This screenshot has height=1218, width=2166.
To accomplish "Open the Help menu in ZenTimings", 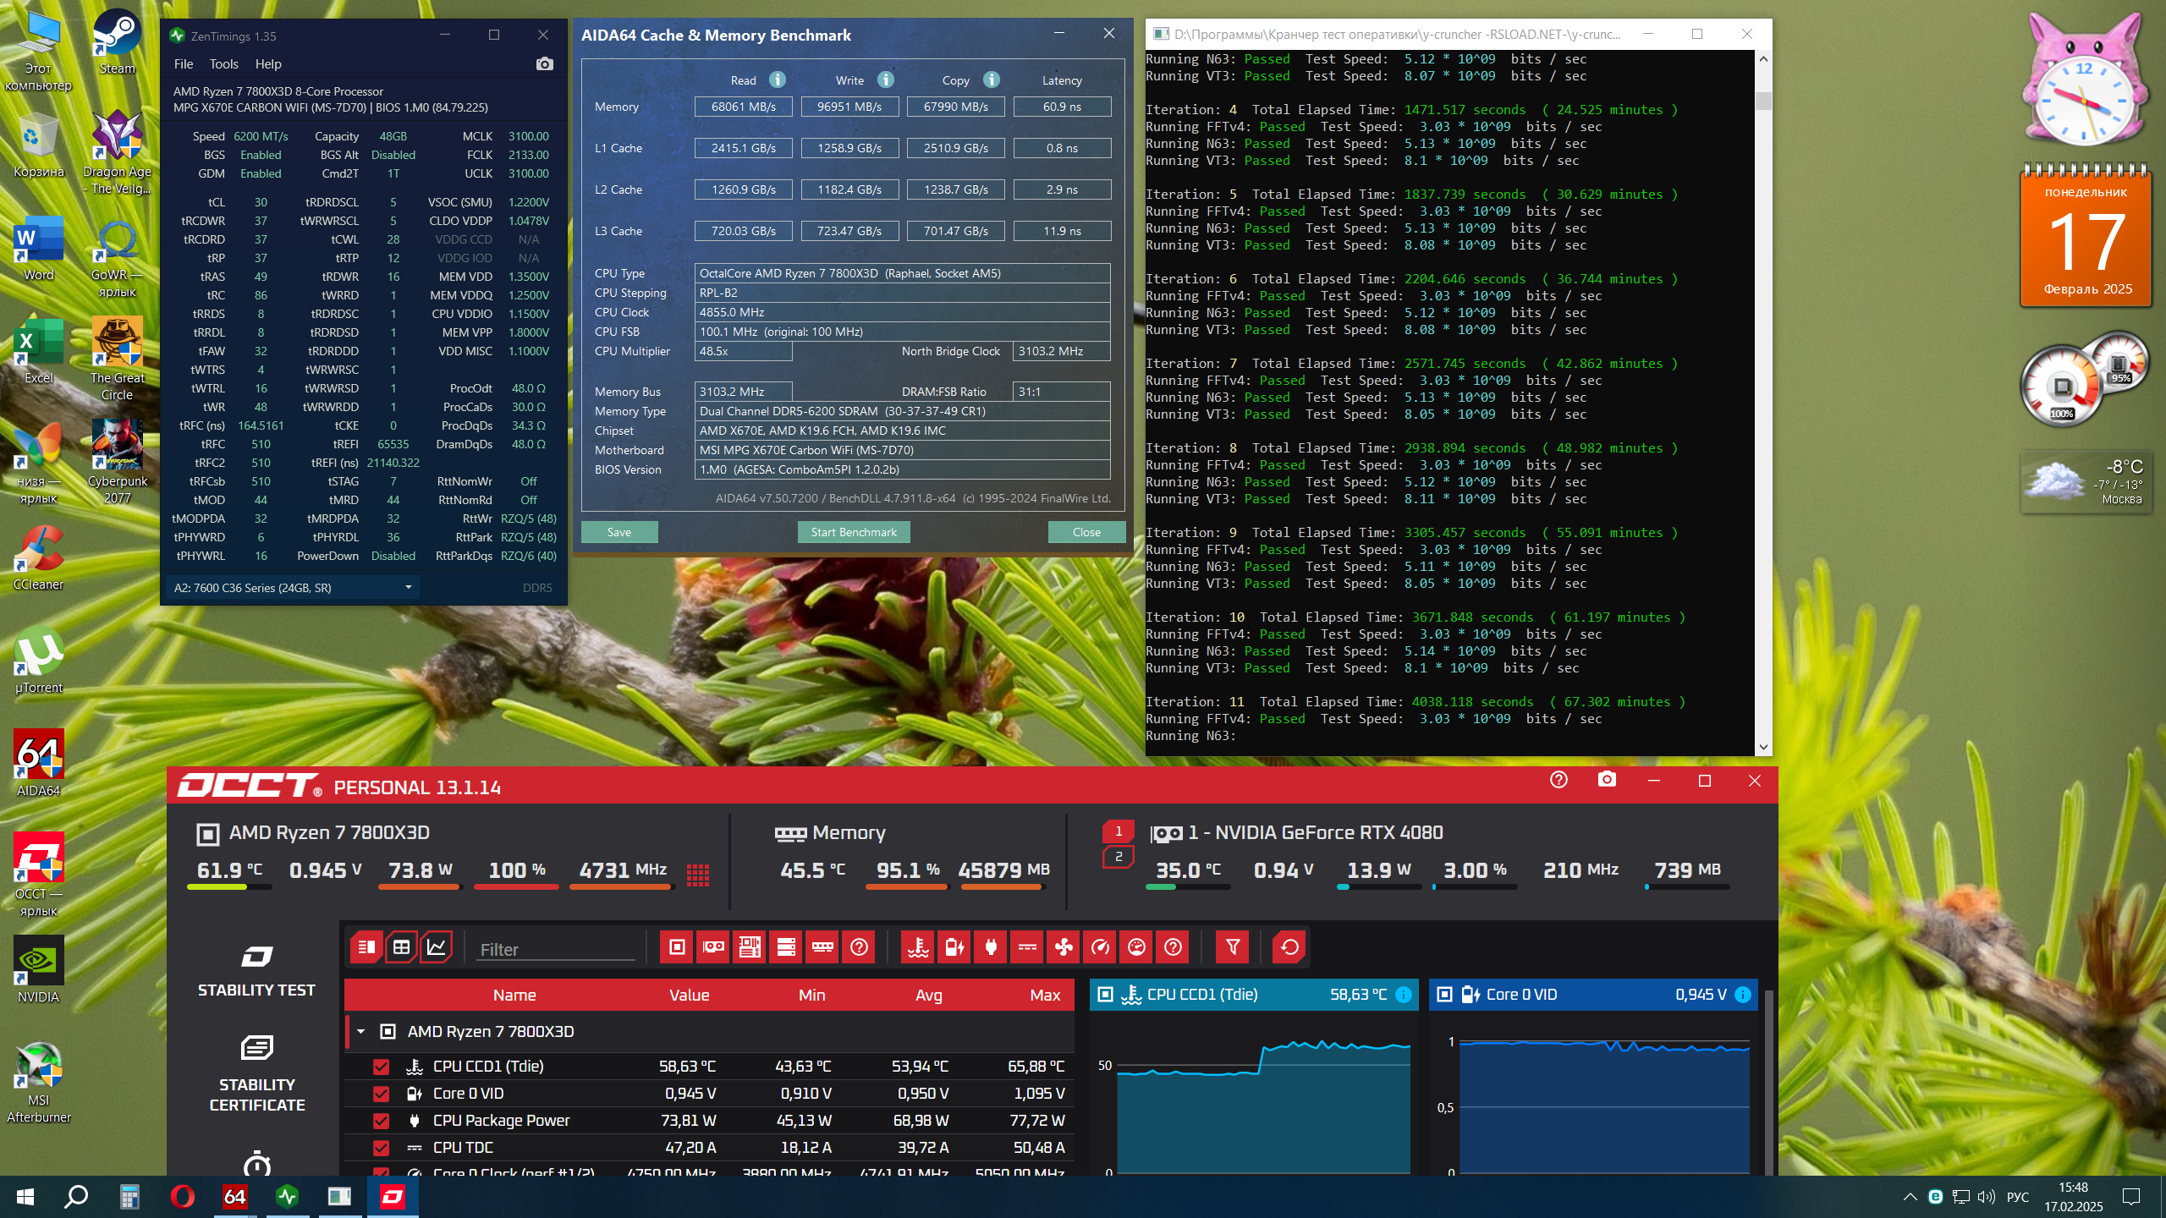I will [x=268, y=64].
